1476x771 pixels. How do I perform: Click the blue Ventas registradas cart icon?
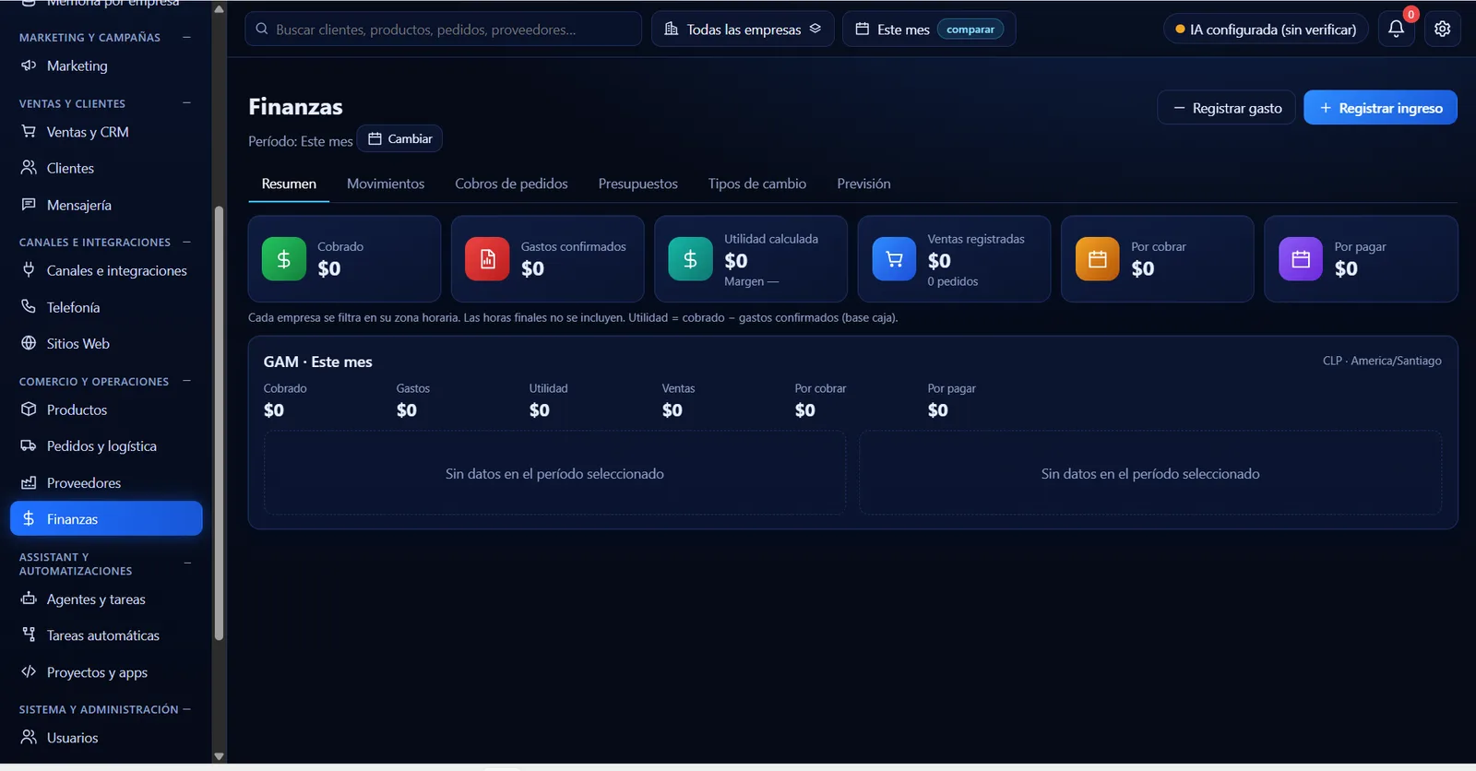[894, 259]
